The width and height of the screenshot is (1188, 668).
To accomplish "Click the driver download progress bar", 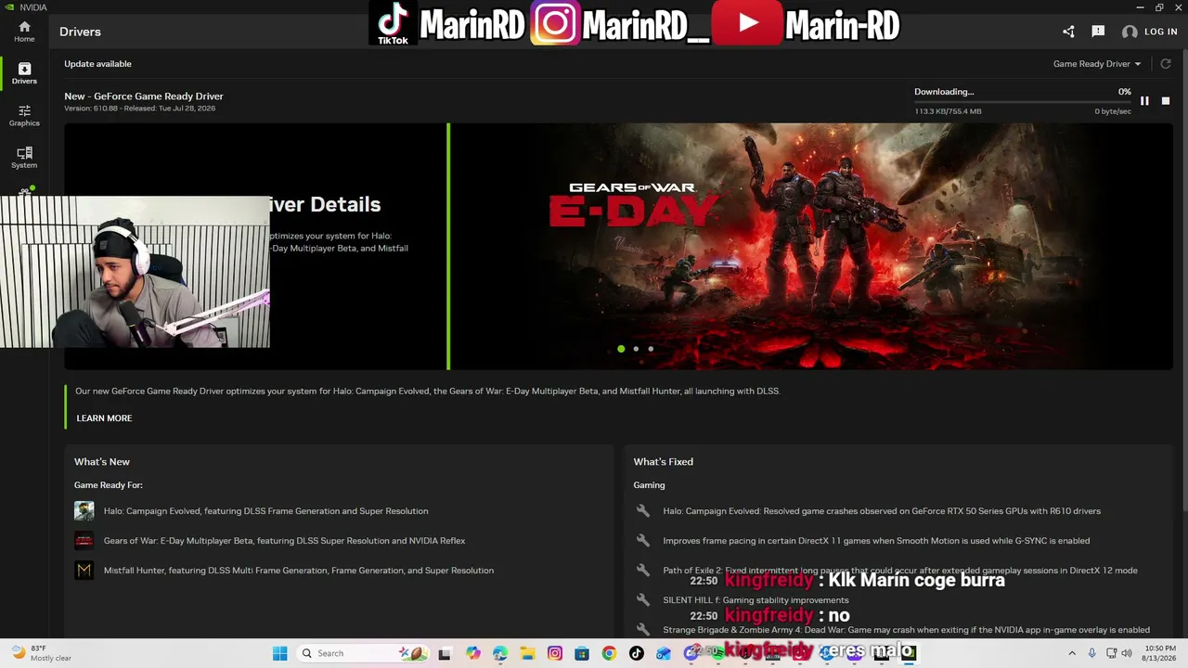I will pos(1023,101).
